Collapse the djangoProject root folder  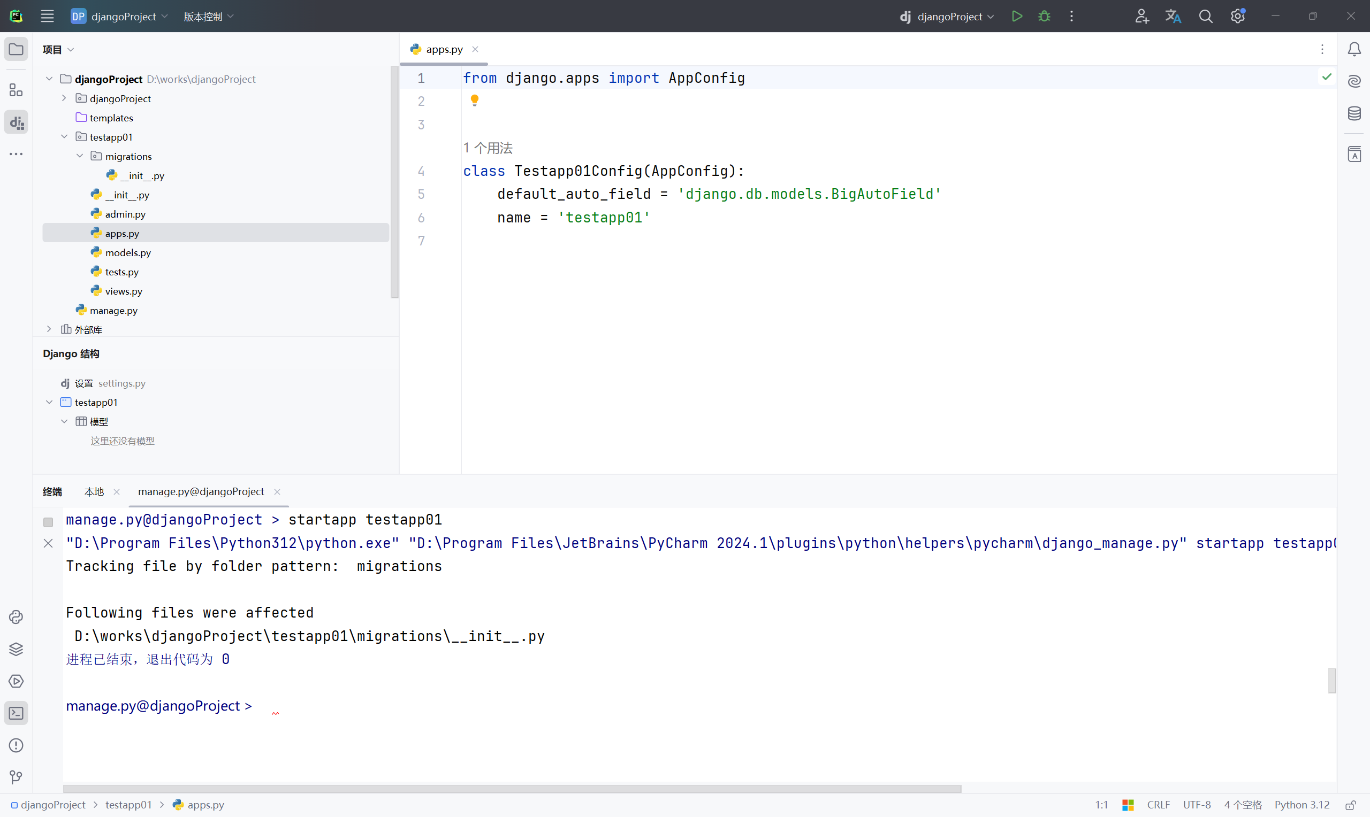[49, 79]
